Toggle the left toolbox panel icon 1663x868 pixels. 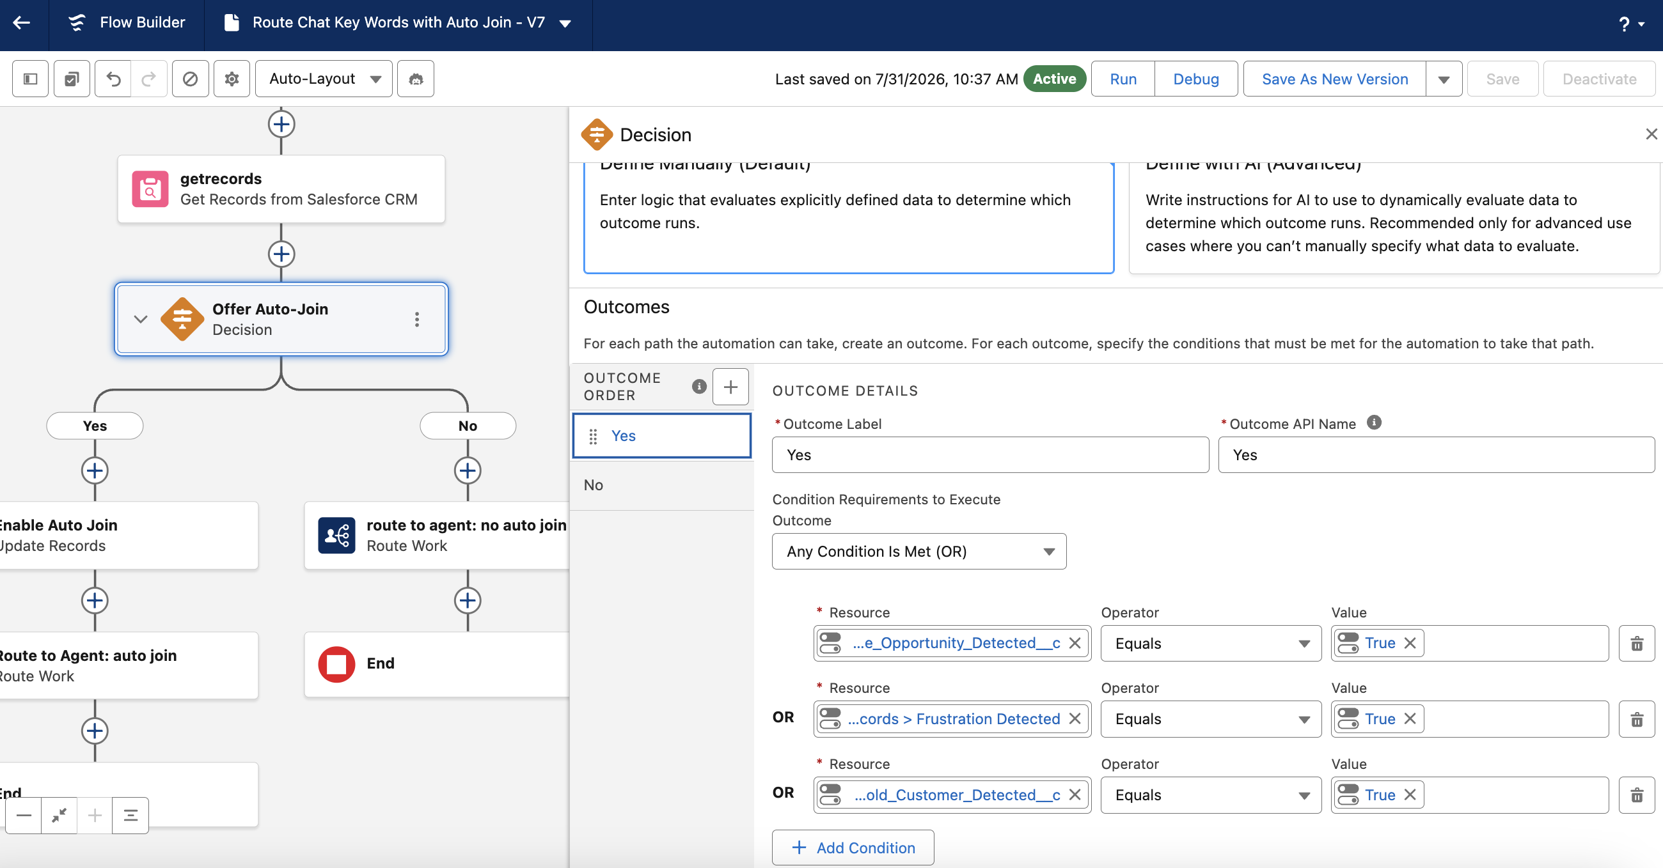click(30, 79)
